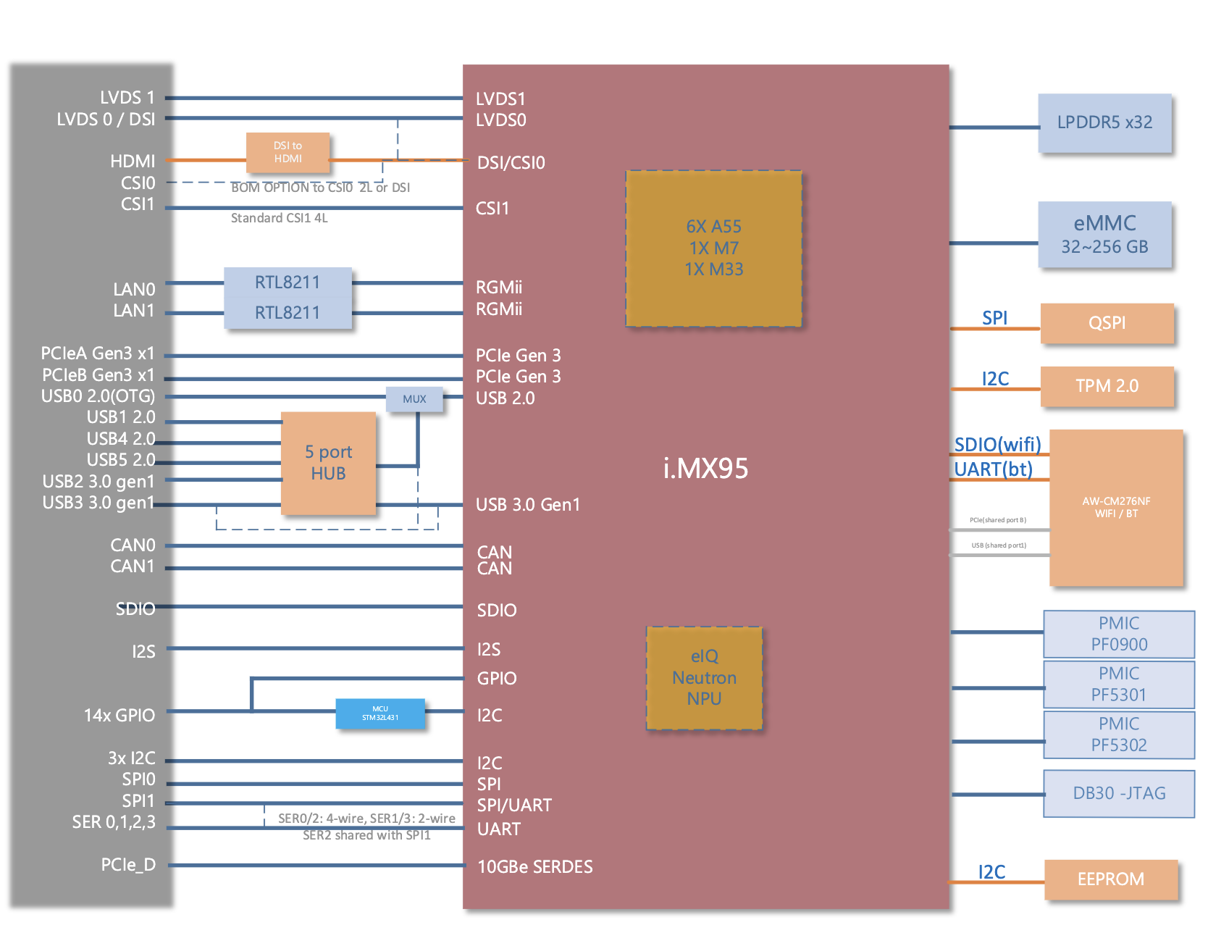The height and width of the screenshot is (946, 1208).
Task: Click the i.MX95 processor label
Action: click(x=705, y=469)
